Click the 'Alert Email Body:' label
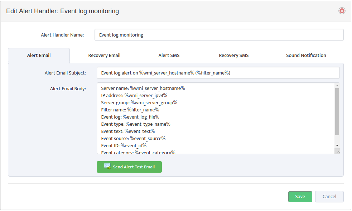 (x=68, y=89)
